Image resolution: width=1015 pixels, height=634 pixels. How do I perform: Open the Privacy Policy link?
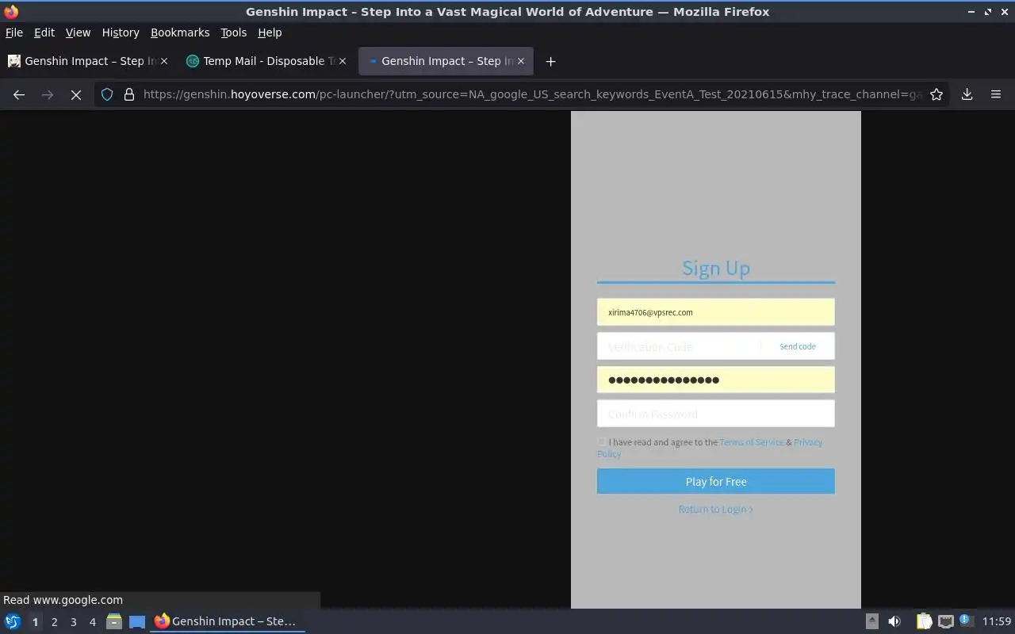tap(808, 442)
